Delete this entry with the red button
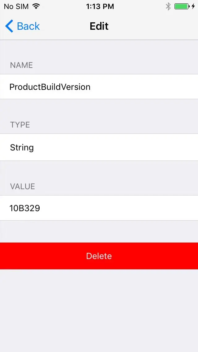198x352 pixels. click(x=99, y=256)
